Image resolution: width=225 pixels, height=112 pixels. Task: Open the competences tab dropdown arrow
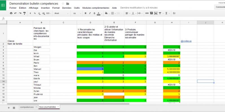[36, 107]
